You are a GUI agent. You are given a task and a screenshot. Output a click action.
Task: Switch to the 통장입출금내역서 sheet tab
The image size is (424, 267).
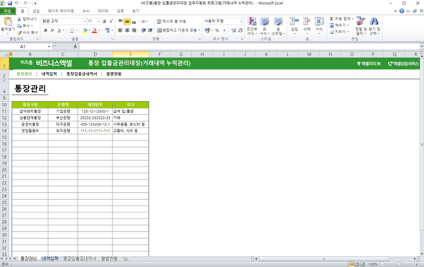click(79, 258)
